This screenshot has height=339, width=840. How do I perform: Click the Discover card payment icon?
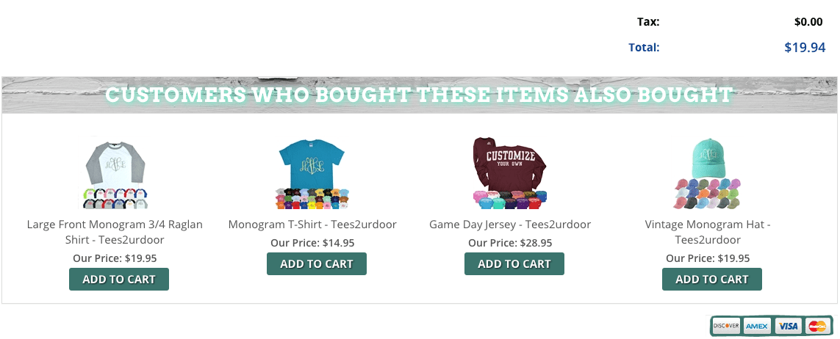[x=726, y=326]
